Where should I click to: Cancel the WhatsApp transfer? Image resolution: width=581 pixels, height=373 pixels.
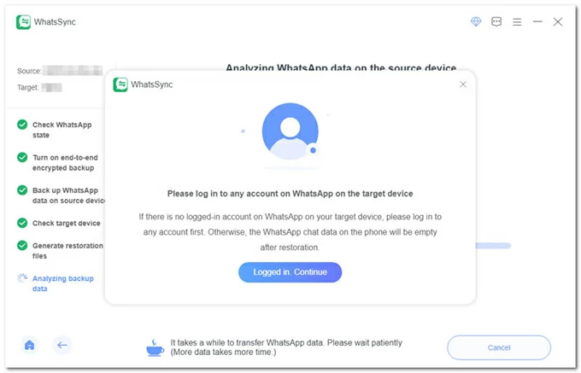point(499,347)
